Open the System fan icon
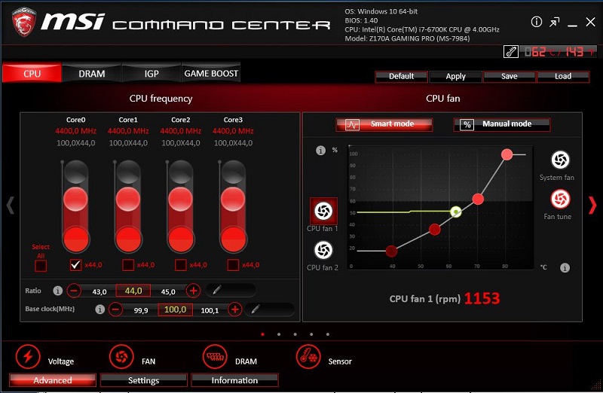The image size is (603, 393). [560, 160]
